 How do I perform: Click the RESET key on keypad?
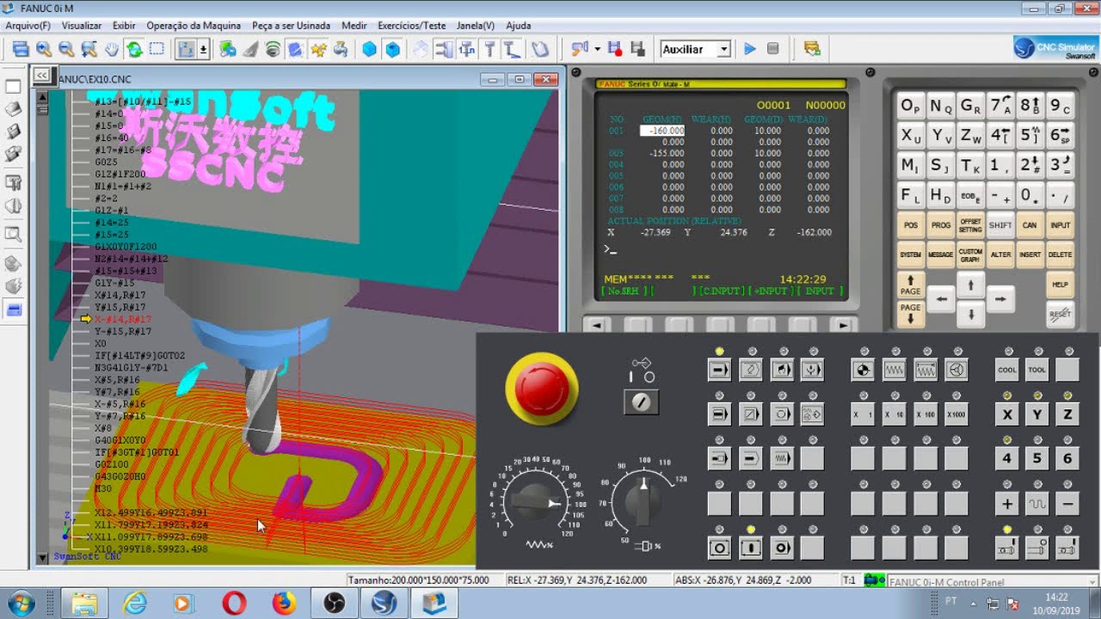(1061, 314)
